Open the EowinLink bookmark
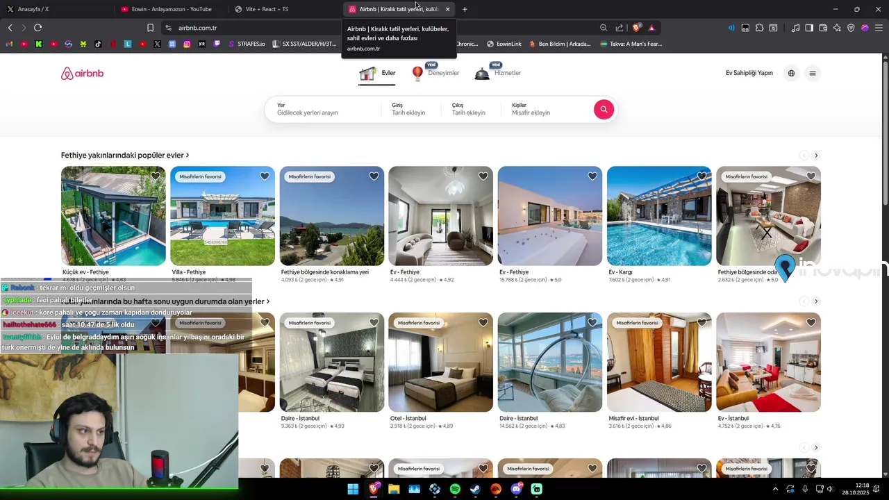The height and width of the screenshot is (500, 889). click(504, 44)
